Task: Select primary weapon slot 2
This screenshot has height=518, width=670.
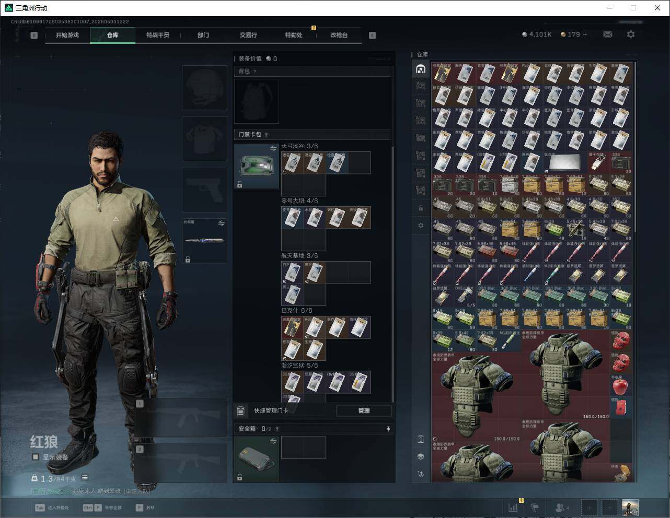Action: coord(180,464)
